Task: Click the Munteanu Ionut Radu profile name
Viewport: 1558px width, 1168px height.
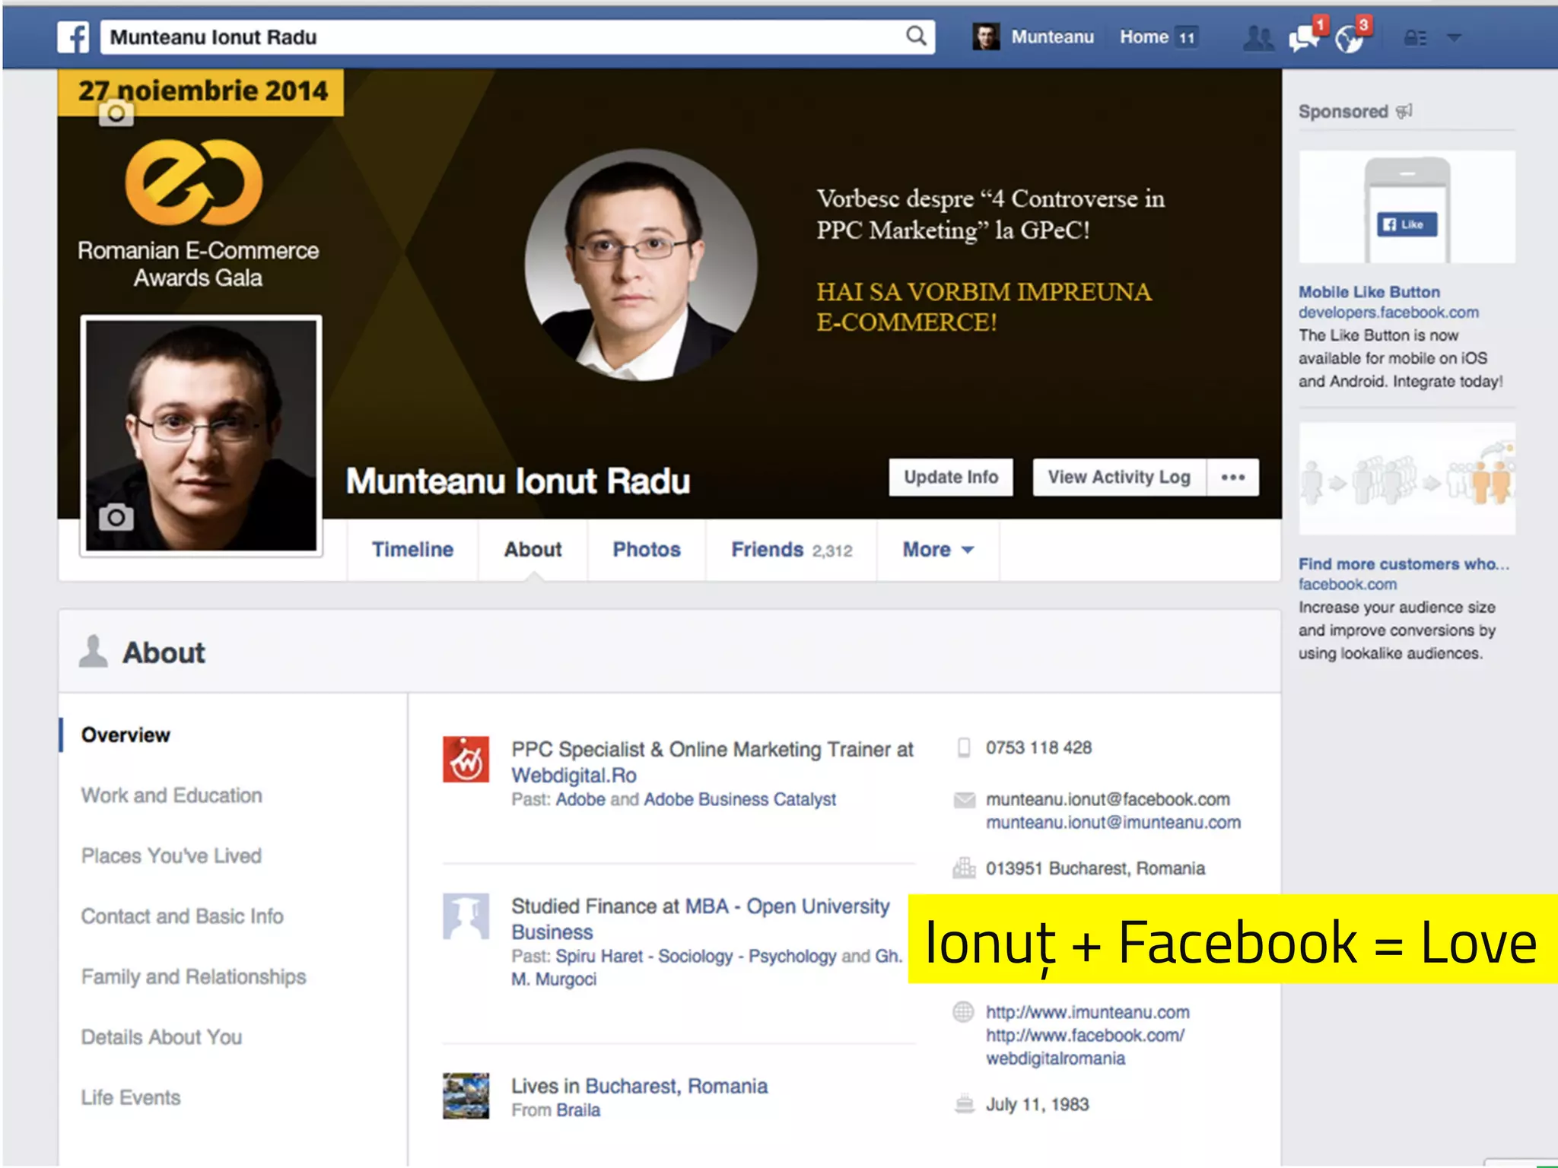Action: click(x=518, y=481)
